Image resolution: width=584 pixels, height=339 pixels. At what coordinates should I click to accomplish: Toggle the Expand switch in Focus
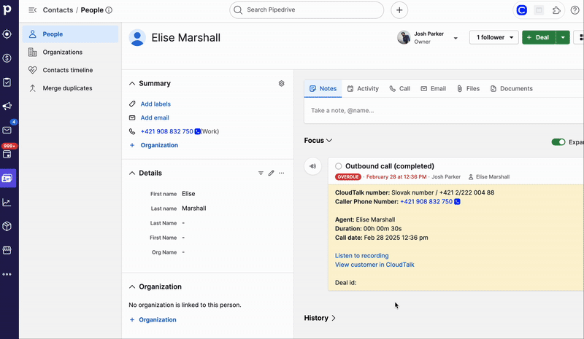558,142
